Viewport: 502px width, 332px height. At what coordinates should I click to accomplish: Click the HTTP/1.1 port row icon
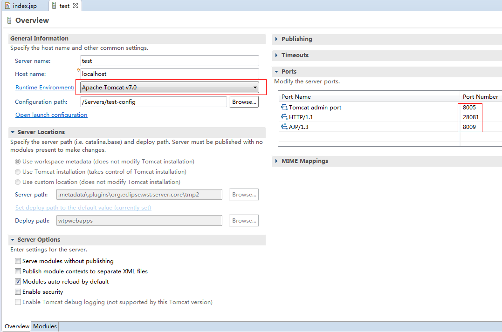[x=284, y=117]
